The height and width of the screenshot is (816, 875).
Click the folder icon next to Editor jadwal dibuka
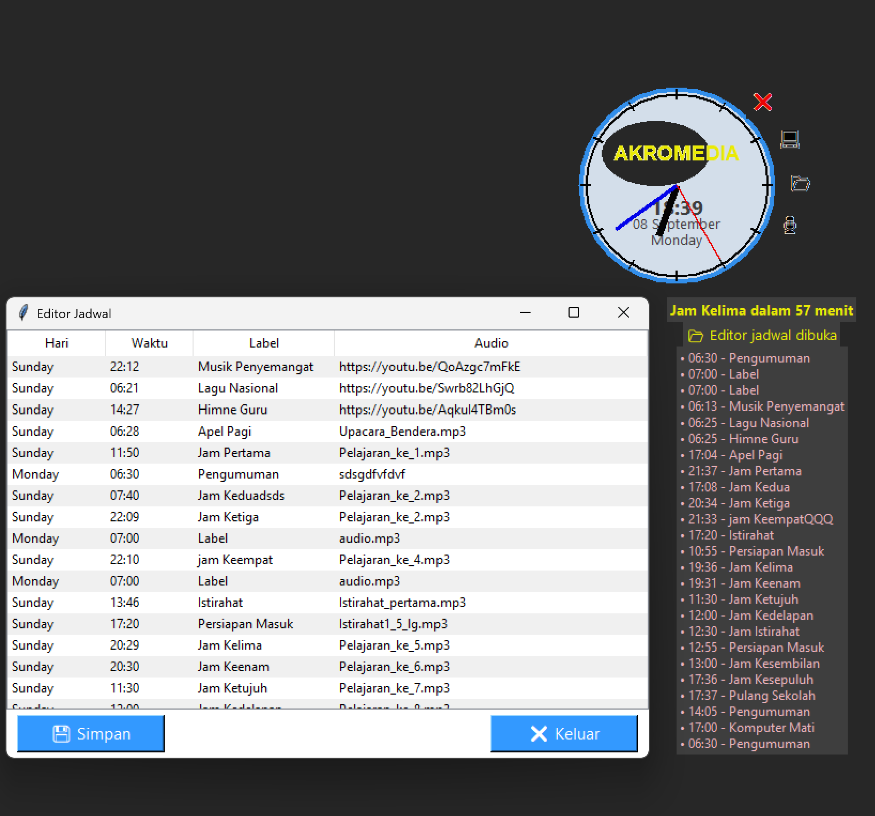[x=695, y=336]
